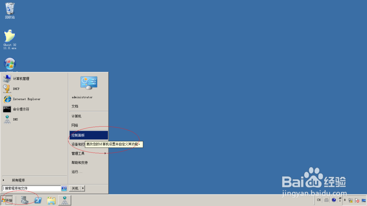Open 文档 in the start menu
This screenshot has height=206, width=367.
click(88, 106)
